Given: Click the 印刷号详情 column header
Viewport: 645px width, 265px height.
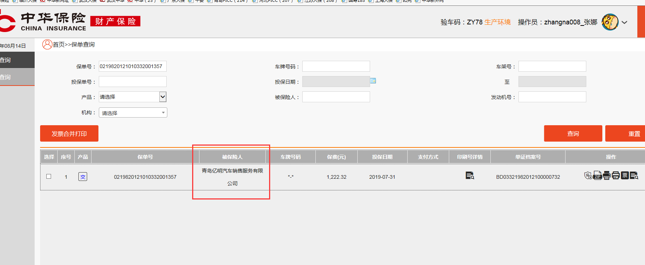Looking at the screenshot, I should (x=470, y=157).
